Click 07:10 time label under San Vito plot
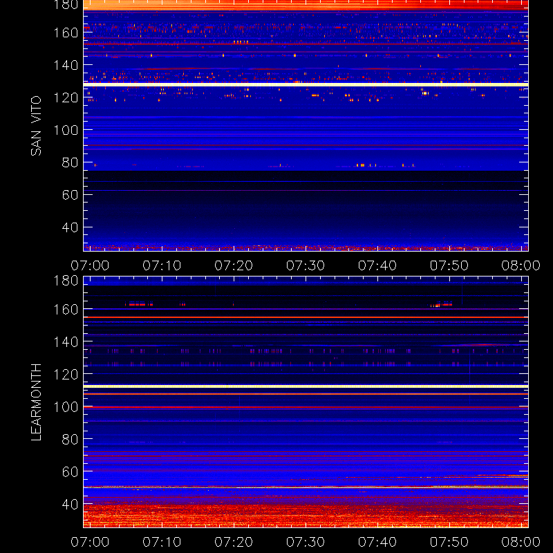Image resolution: width=553 pixels, height=553 pixels. tap(162, 265)
